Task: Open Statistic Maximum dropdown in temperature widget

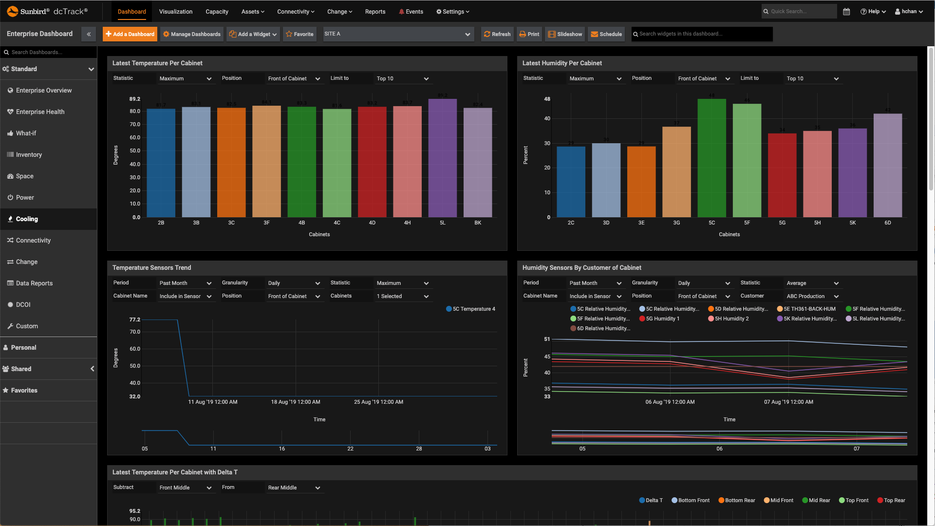Action: [x=185, y=78]
